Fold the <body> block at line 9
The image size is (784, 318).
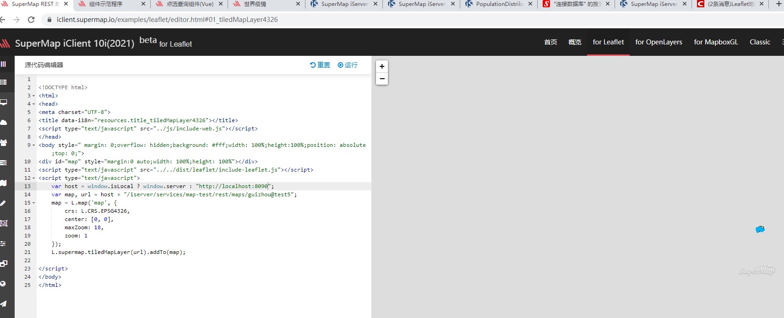click(x=33, y=145)
